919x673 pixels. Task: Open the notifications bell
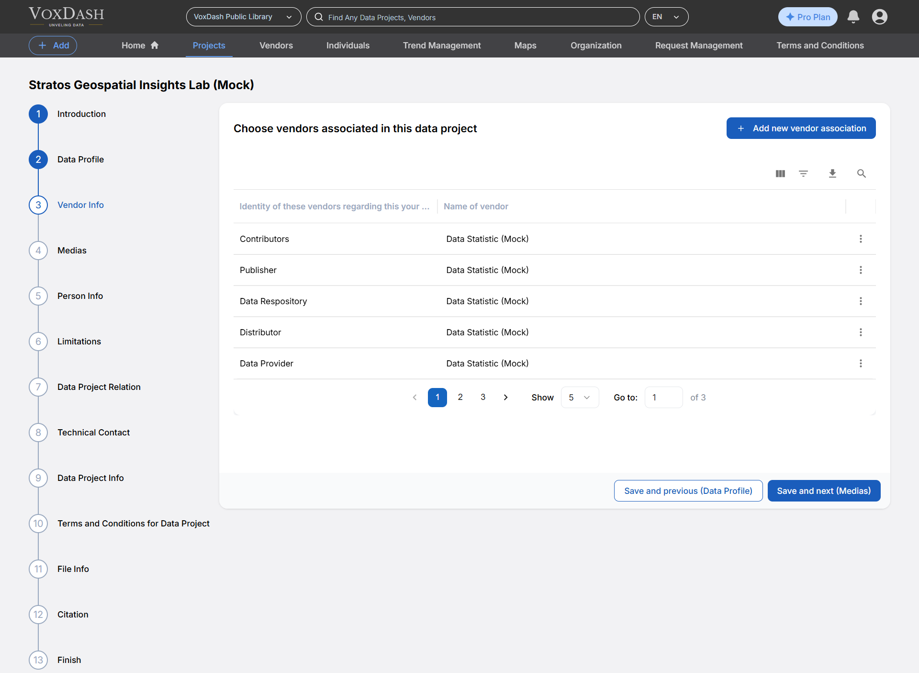(853, 17)
